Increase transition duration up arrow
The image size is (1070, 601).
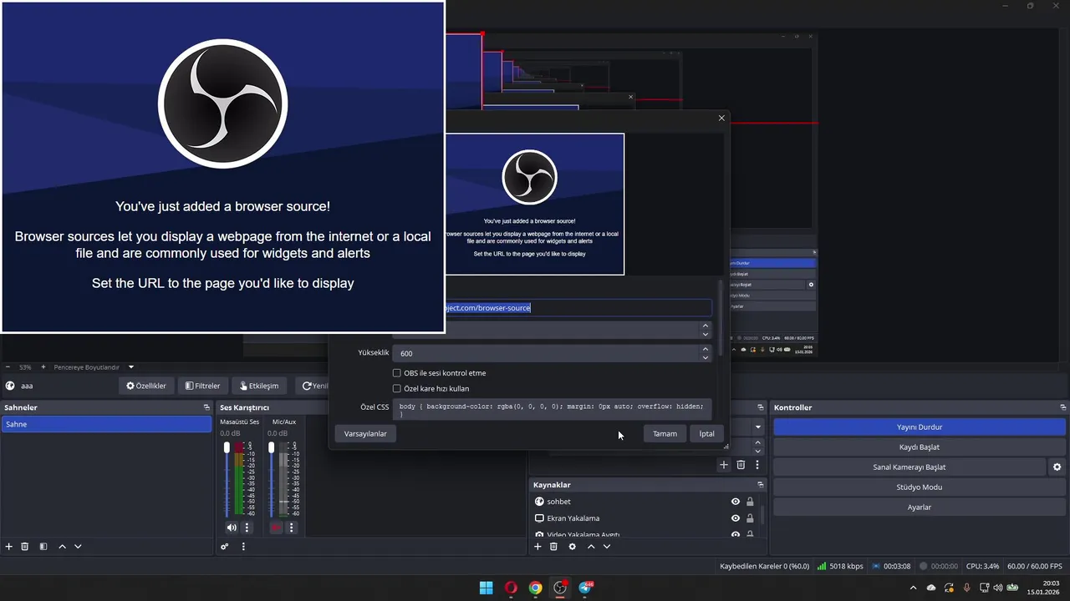point(758,442)
